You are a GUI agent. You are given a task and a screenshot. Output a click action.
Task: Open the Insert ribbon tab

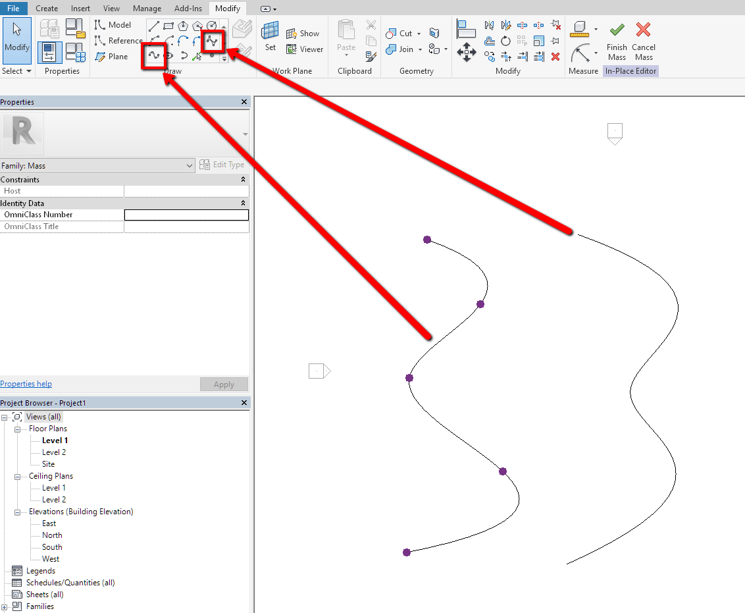coord(80,8)
